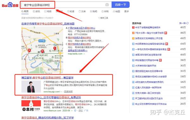Click map marker C
The width and height of the screenshot is (190, 120).
click(x=55, y=48)
